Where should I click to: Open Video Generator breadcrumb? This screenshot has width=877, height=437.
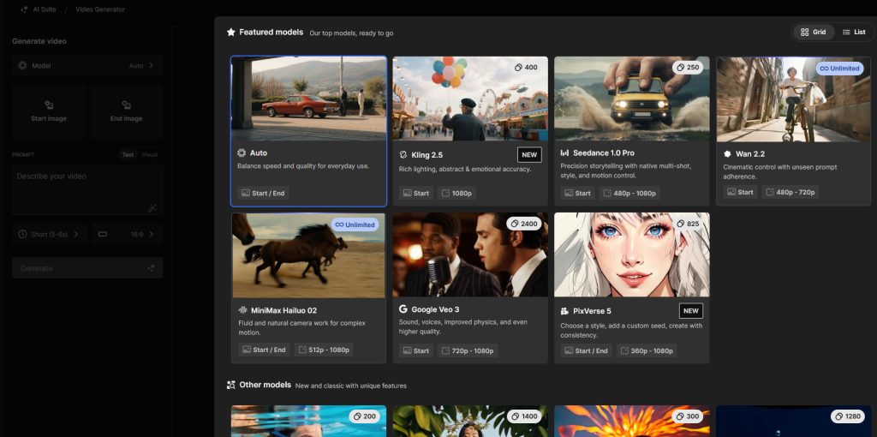100,9
